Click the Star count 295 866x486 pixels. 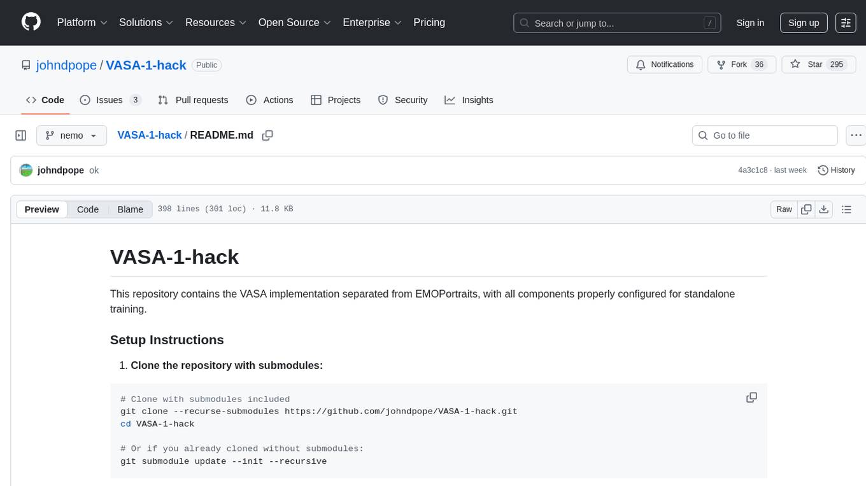point(837,65)
